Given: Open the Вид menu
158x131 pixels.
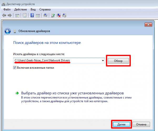Looking at the screenshot, I should point(33,9).
